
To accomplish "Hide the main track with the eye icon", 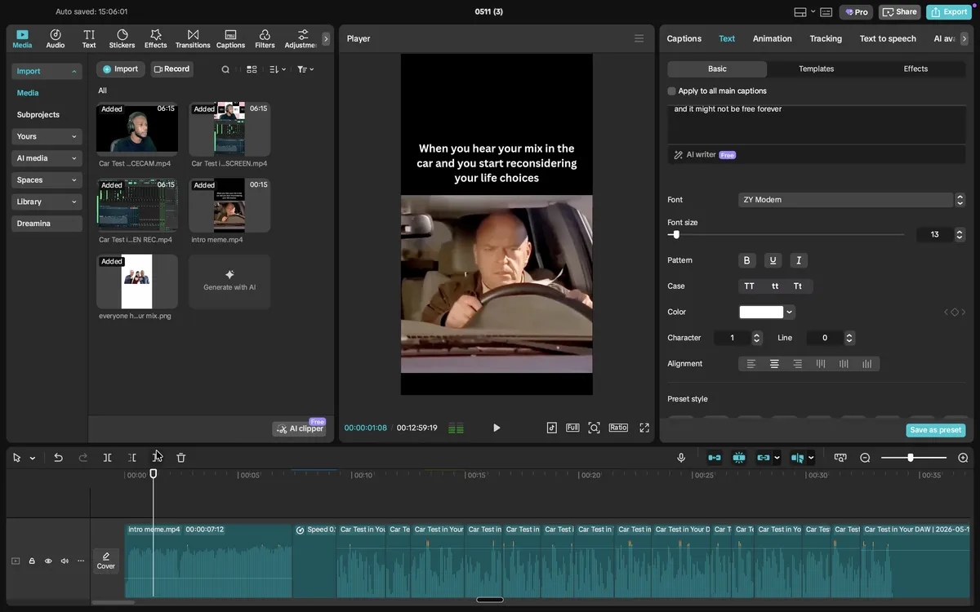I will coord(48,561).
